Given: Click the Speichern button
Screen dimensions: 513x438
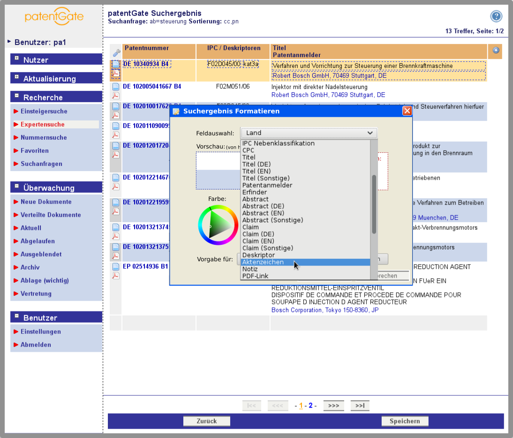Looking at the screenshot, I should [405, 421].
